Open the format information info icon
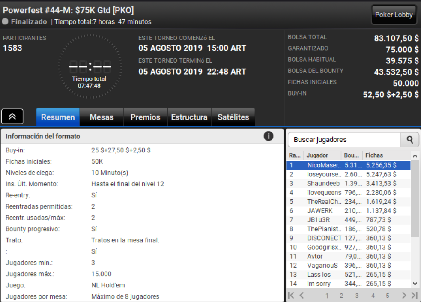This screenshot has height=302, width=421. tap(268, 136)
